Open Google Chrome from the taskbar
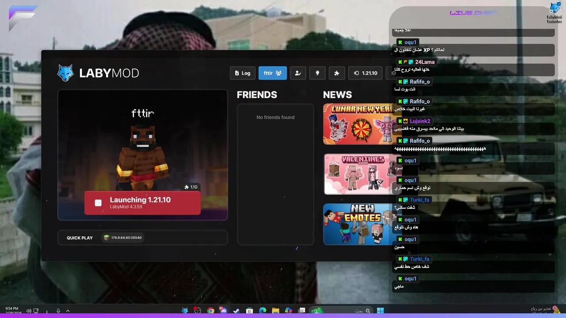 210,310
